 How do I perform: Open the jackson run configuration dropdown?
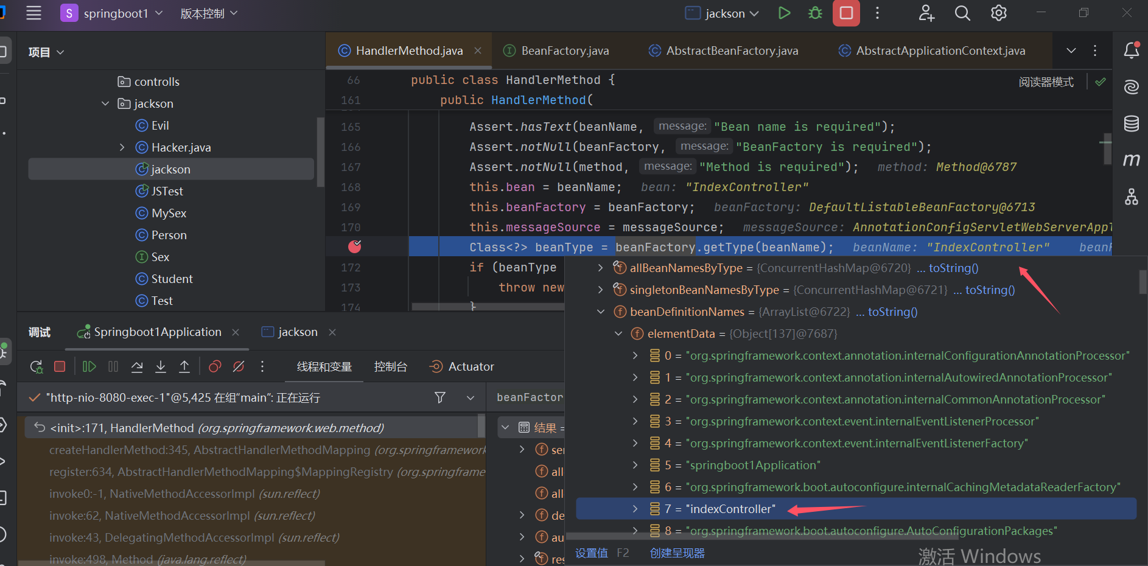[723, 13]
